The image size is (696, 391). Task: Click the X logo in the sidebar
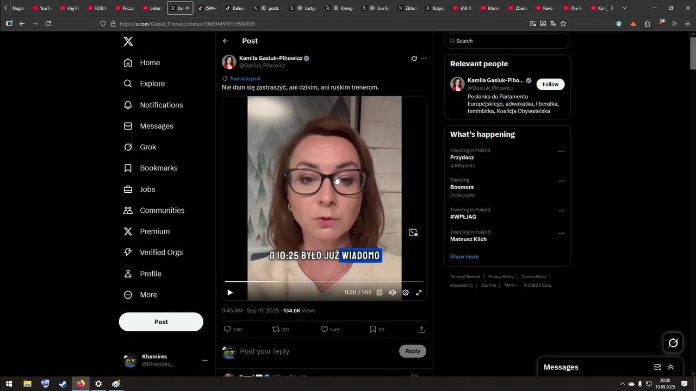(128, 41)
